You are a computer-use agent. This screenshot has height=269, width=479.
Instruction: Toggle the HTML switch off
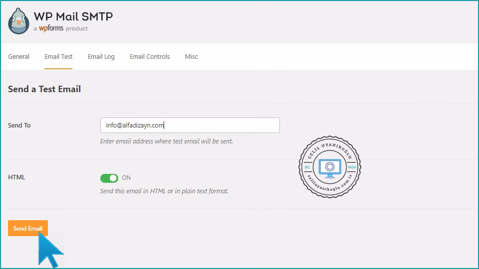pos(109,178)
